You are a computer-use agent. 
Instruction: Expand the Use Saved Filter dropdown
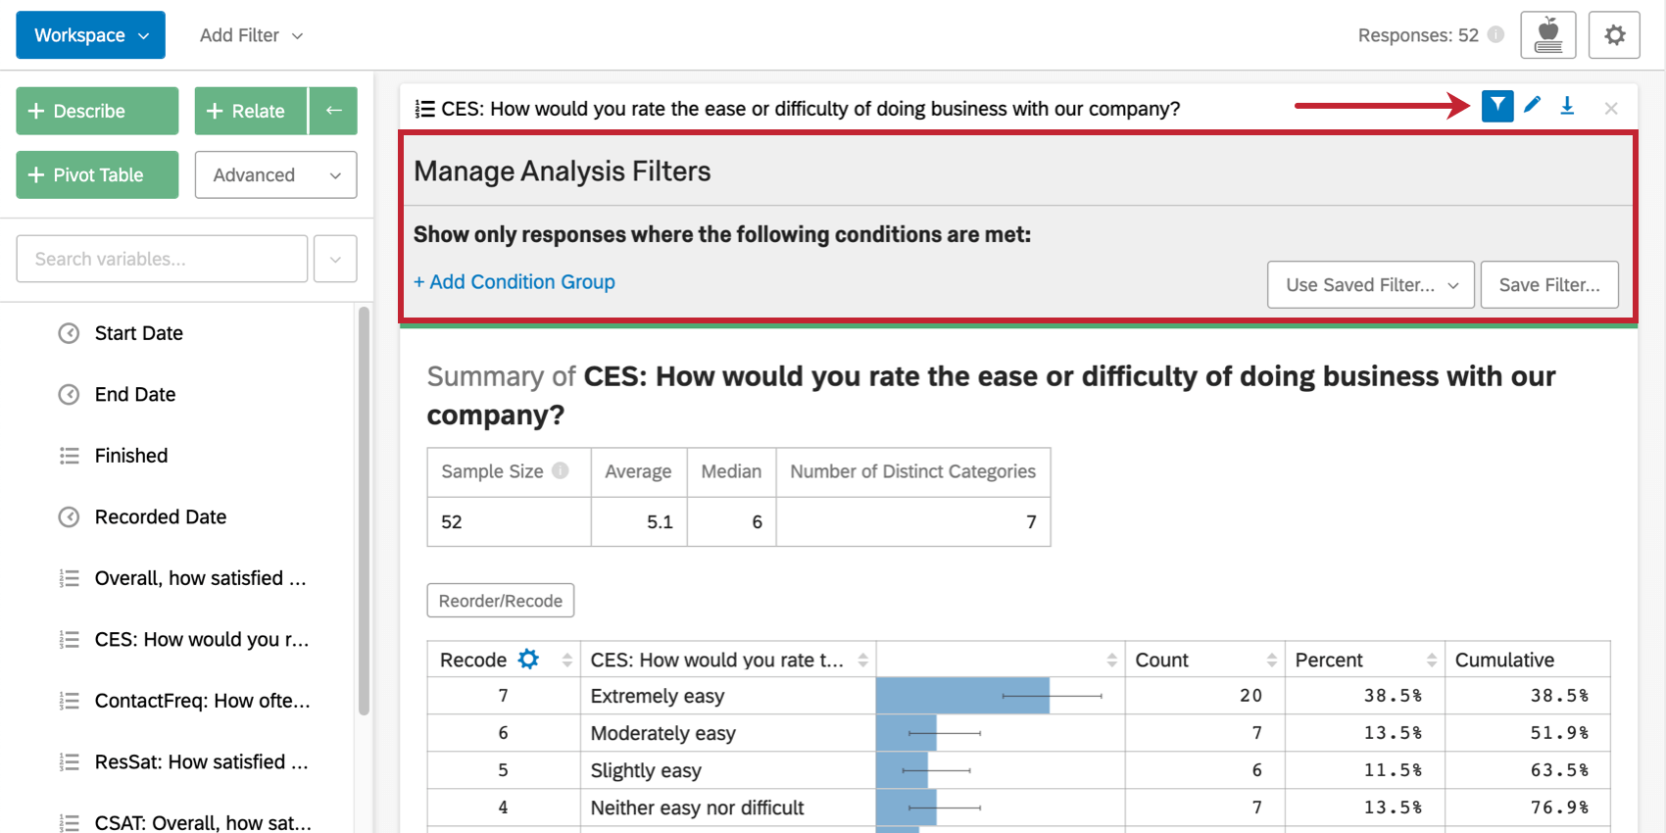click(x=1370, y=284)
